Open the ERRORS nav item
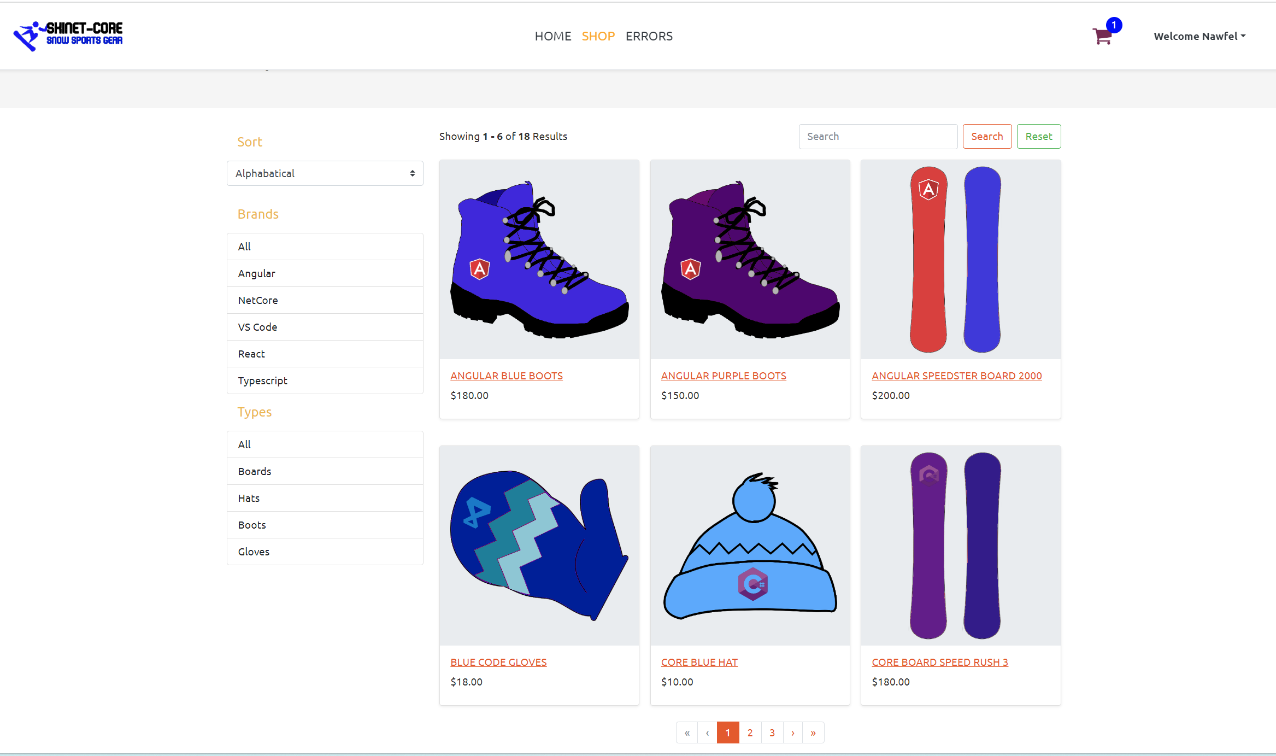This screenshot has height=756, width=1276. (649, 36)
